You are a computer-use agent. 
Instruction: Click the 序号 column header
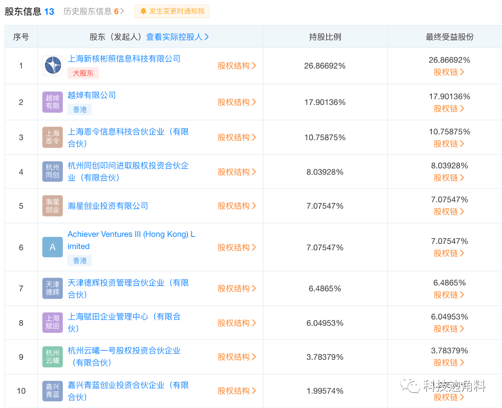pyautogui.click(x=21, y=37)
